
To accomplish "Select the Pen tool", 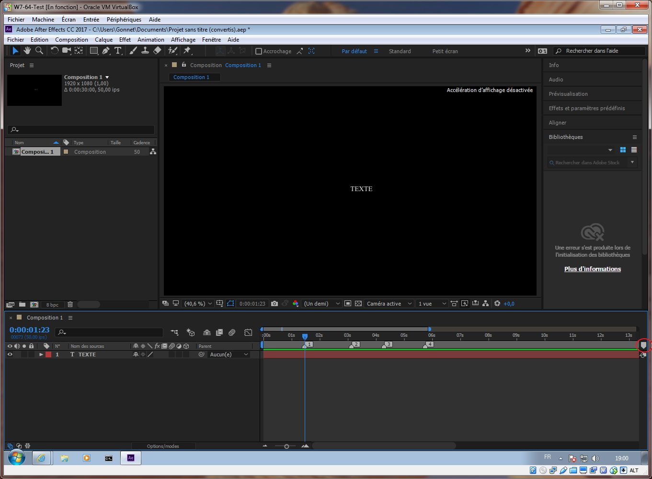I will pos(106,51).
